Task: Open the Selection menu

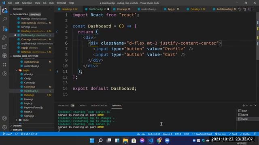Action: (x=27, y=3)
